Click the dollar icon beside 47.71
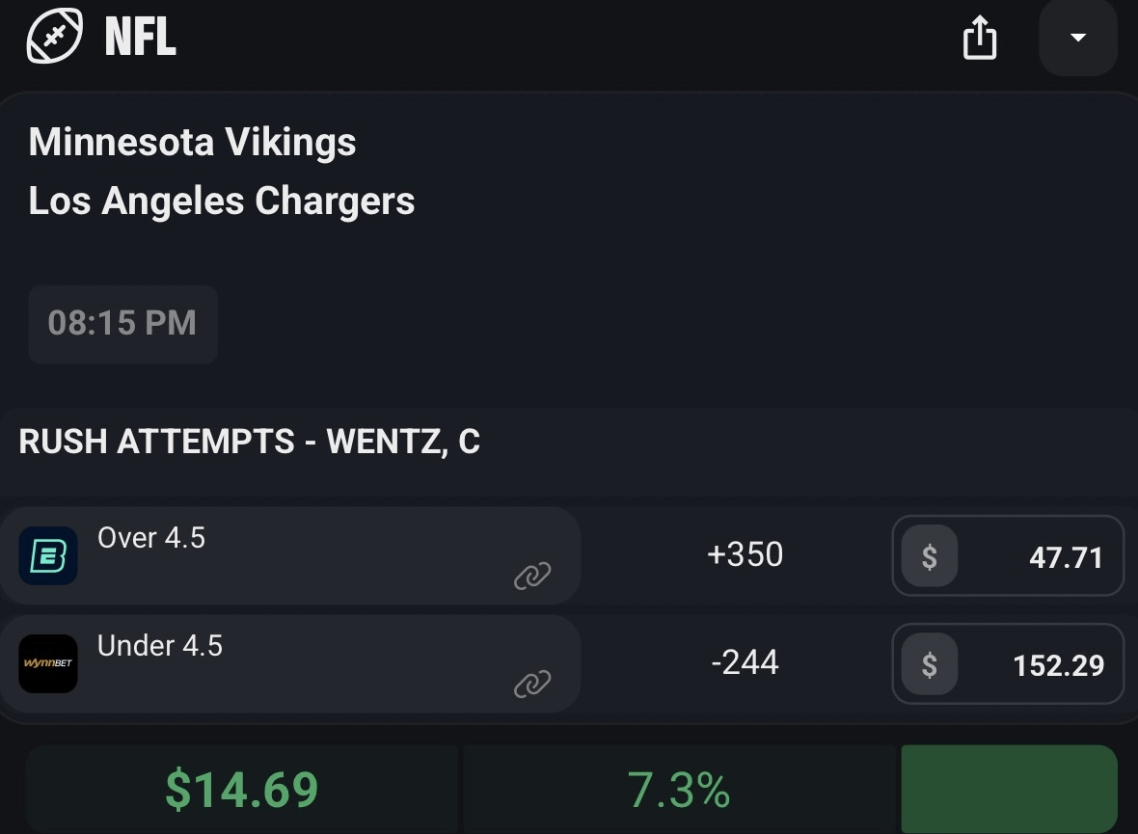This screenshot has width=1138, height=834. tap(929, 557)
